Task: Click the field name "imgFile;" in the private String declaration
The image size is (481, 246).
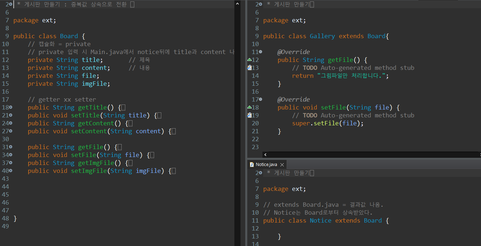Action: [x=96, y=84]
